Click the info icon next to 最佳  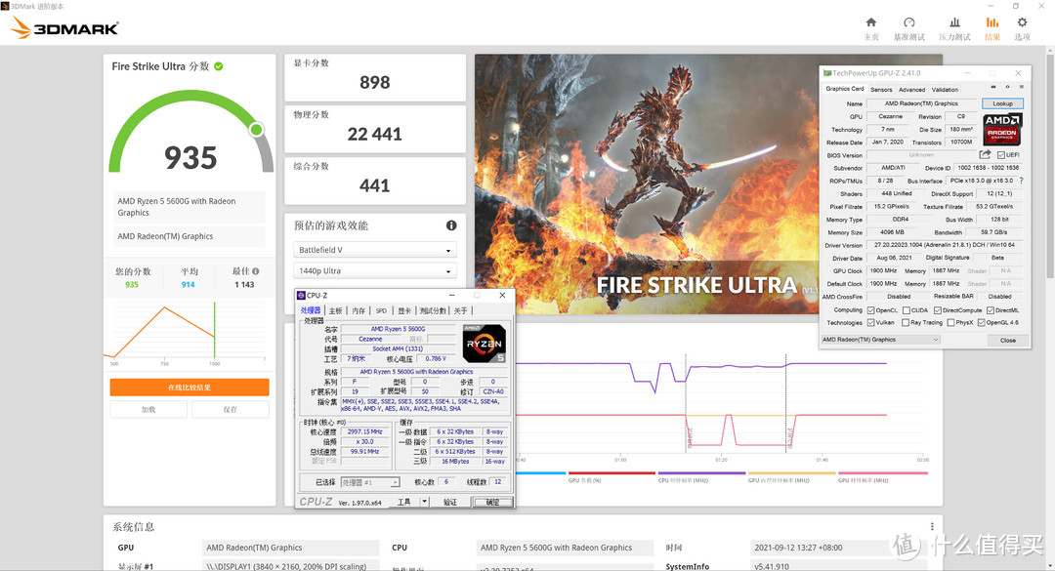tap(256, 271)
